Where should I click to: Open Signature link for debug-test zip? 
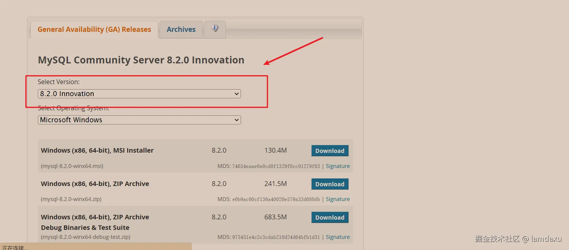(x=338, y=237)
